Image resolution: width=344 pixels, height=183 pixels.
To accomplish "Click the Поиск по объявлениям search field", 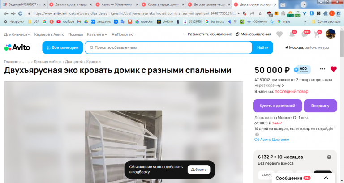I will [168, 47].
